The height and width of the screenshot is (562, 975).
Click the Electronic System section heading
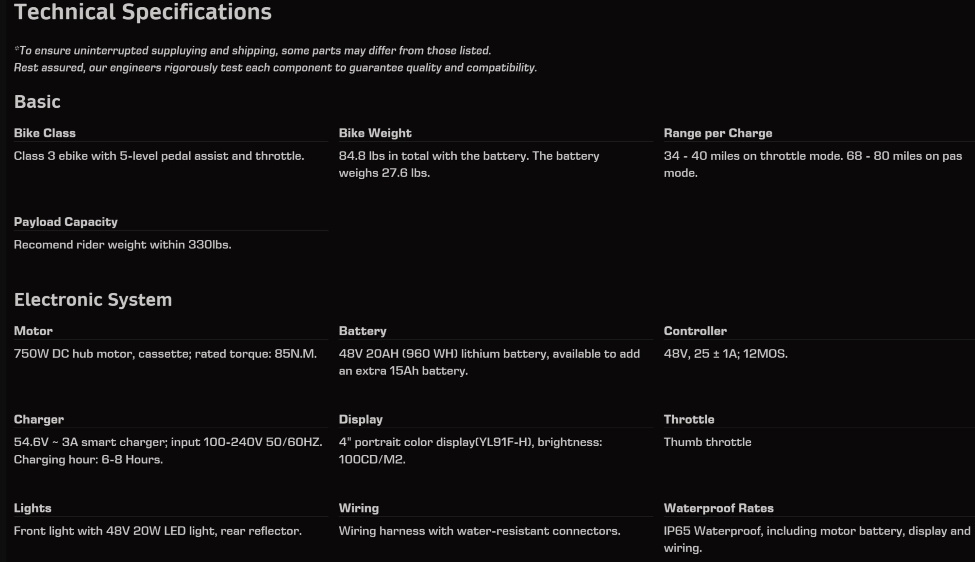[x=93, y=299]
